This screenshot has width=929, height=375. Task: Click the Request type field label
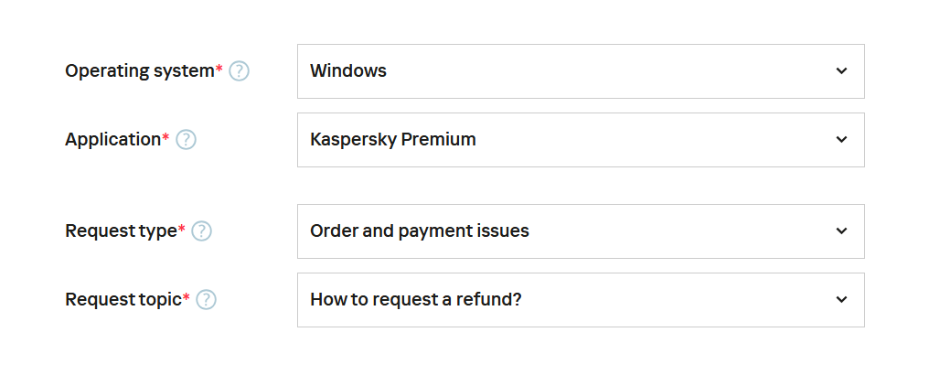click(121, 231)
